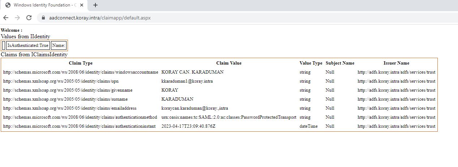This screenshot has height=167, width=458.
Task: Click the IsAuthenticated:True cell
Action: point(28,45)
